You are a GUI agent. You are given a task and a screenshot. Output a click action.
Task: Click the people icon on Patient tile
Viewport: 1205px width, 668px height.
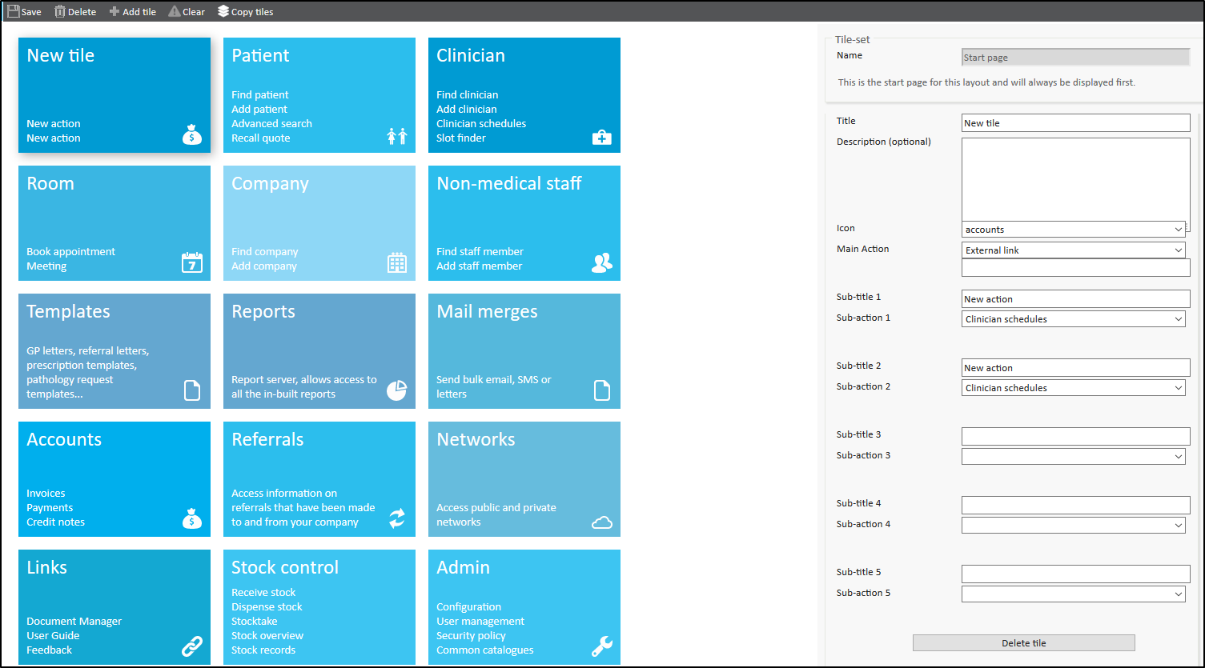point(397,137)
